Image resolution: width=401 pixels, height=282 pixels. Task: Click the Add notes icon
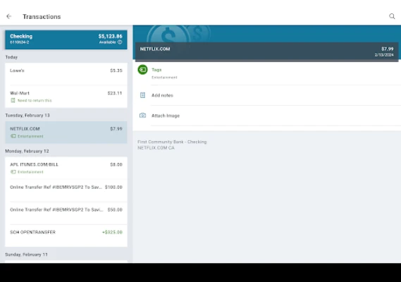tap(142, 95)
